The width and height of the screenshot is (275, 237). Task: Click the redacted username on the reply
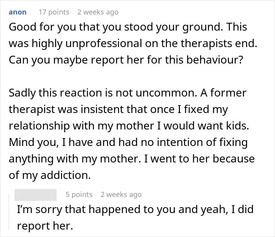(x=35, y=195)
